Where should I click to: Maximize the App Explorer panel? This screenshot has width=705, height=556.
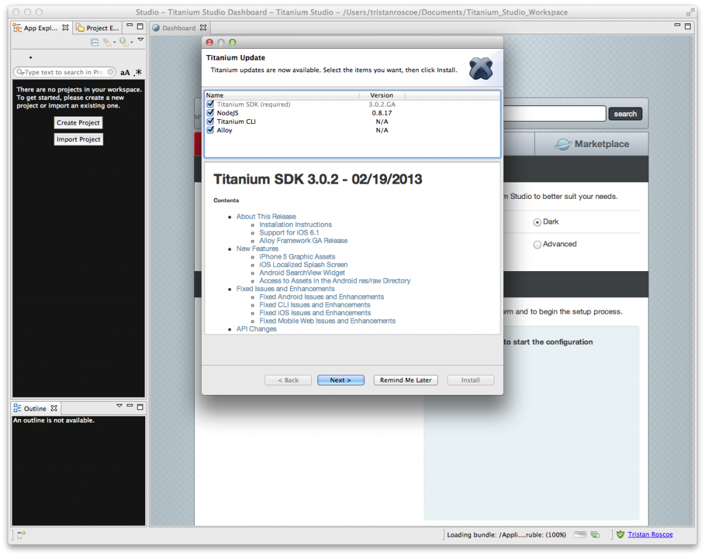140,26
